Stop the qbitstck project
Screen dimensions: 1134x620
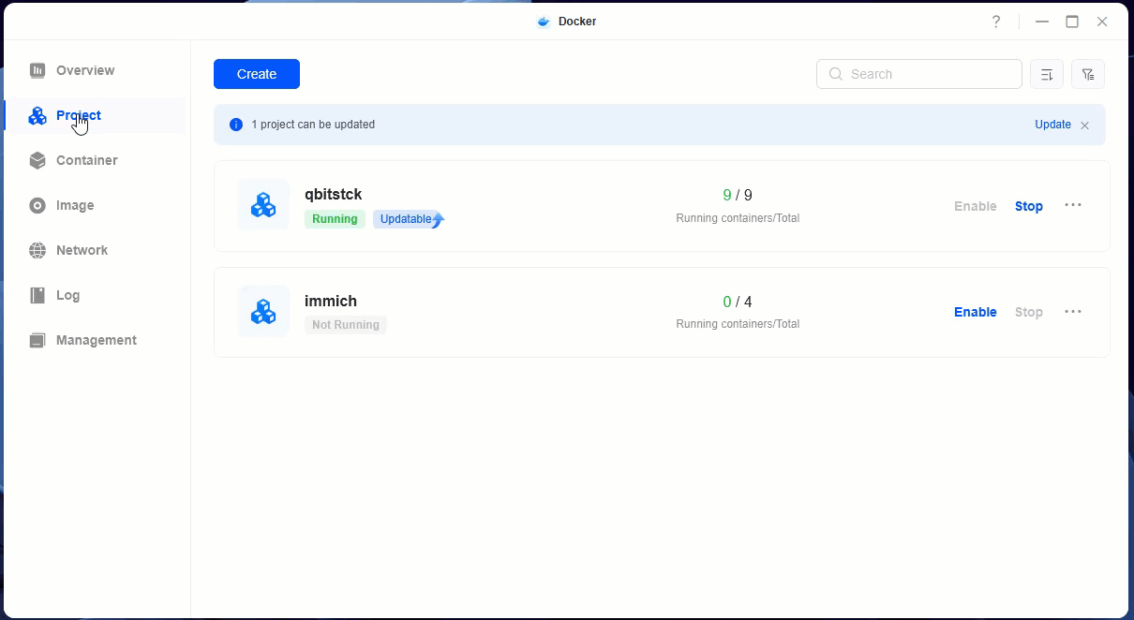[x=1028, y=206]
